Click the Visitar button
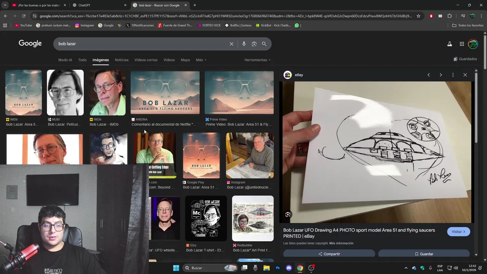This screenshot has width=487, height=274. click(458, 232)
